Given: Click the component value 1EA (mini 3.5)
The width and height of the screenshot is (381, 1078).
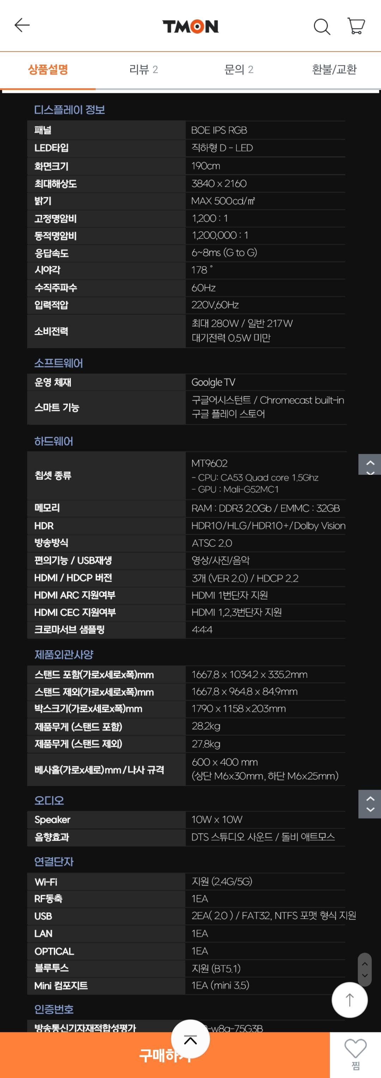Looking at the screenshot, I should [x=220, y=985].
